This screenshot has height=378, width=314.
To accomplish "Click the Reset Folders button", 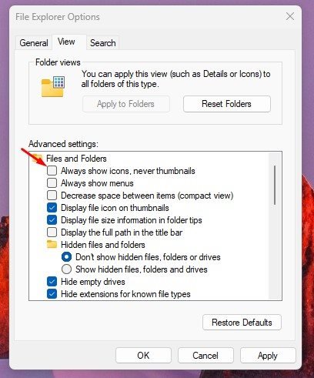I will [x=227, y=104].
